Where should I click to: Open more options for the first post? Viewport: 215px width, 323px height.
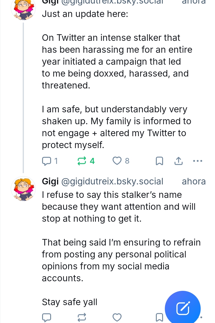[x=198, y=161]
